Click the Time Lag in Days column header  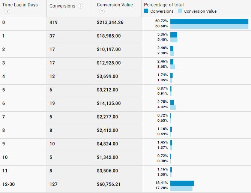point(20,5)
